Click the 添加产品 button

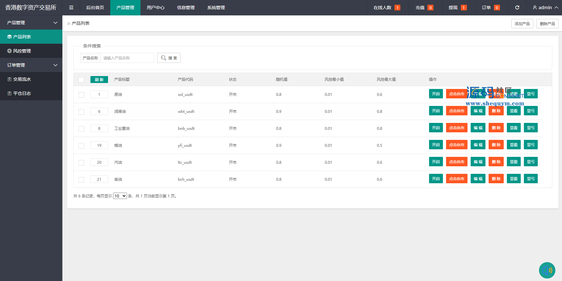522,24
